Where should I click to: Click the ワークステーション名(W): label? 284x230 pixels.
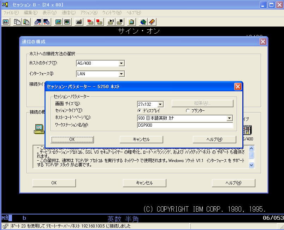[72, 125]
